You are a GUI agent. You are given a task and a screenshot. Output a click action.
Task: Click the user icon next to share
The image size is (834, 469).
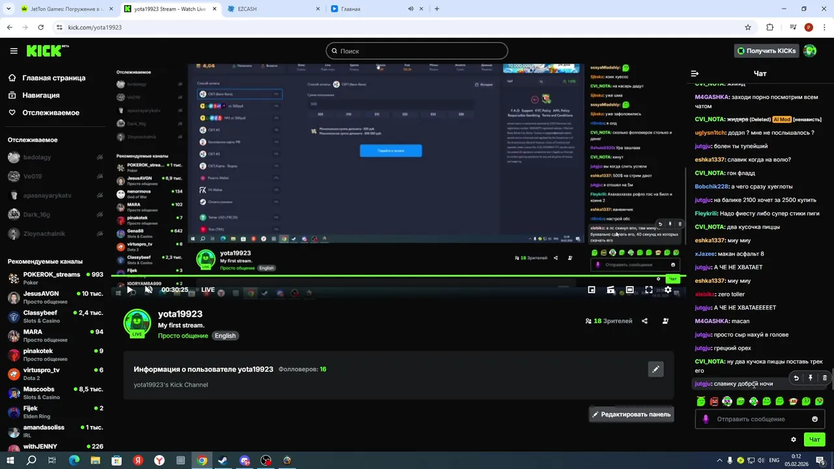point(665,320)
